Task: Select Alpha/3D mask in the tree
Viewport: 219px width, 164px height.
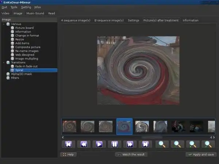Action: tap(21, 74)
